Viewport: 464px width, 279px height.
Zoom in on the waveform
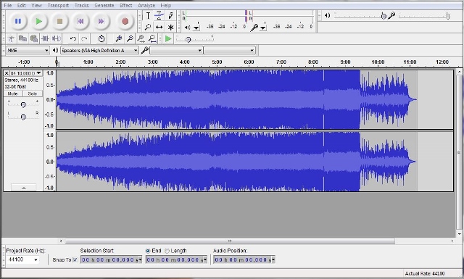119,38
